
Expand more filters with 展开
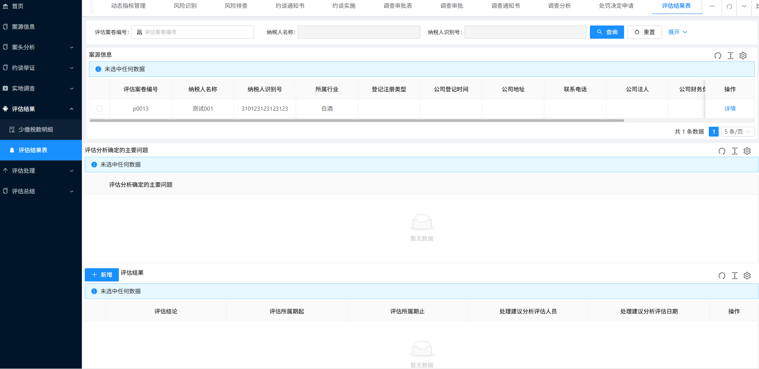click(677, 32)
